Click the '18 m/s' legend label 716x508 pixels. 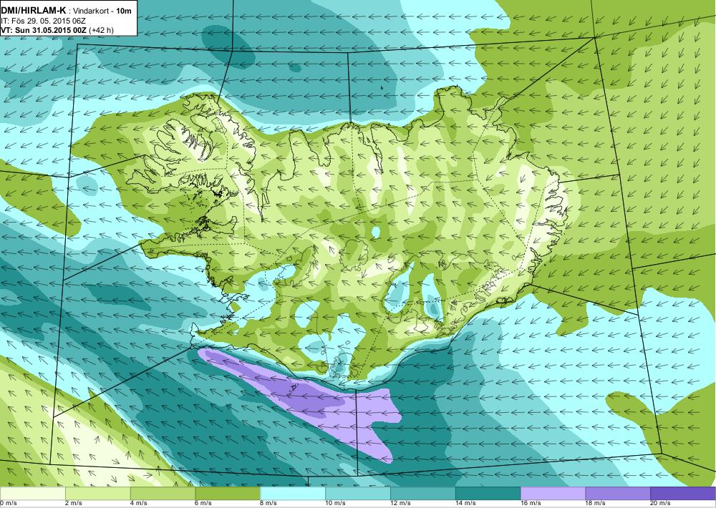coord(596,504)
